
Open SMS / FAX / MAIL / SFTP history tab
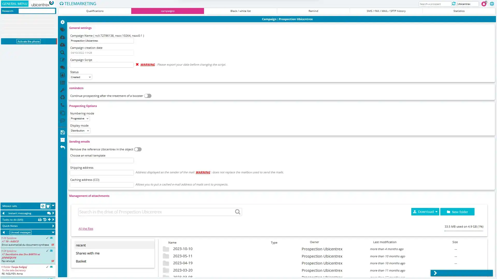(x=386, y=11)
